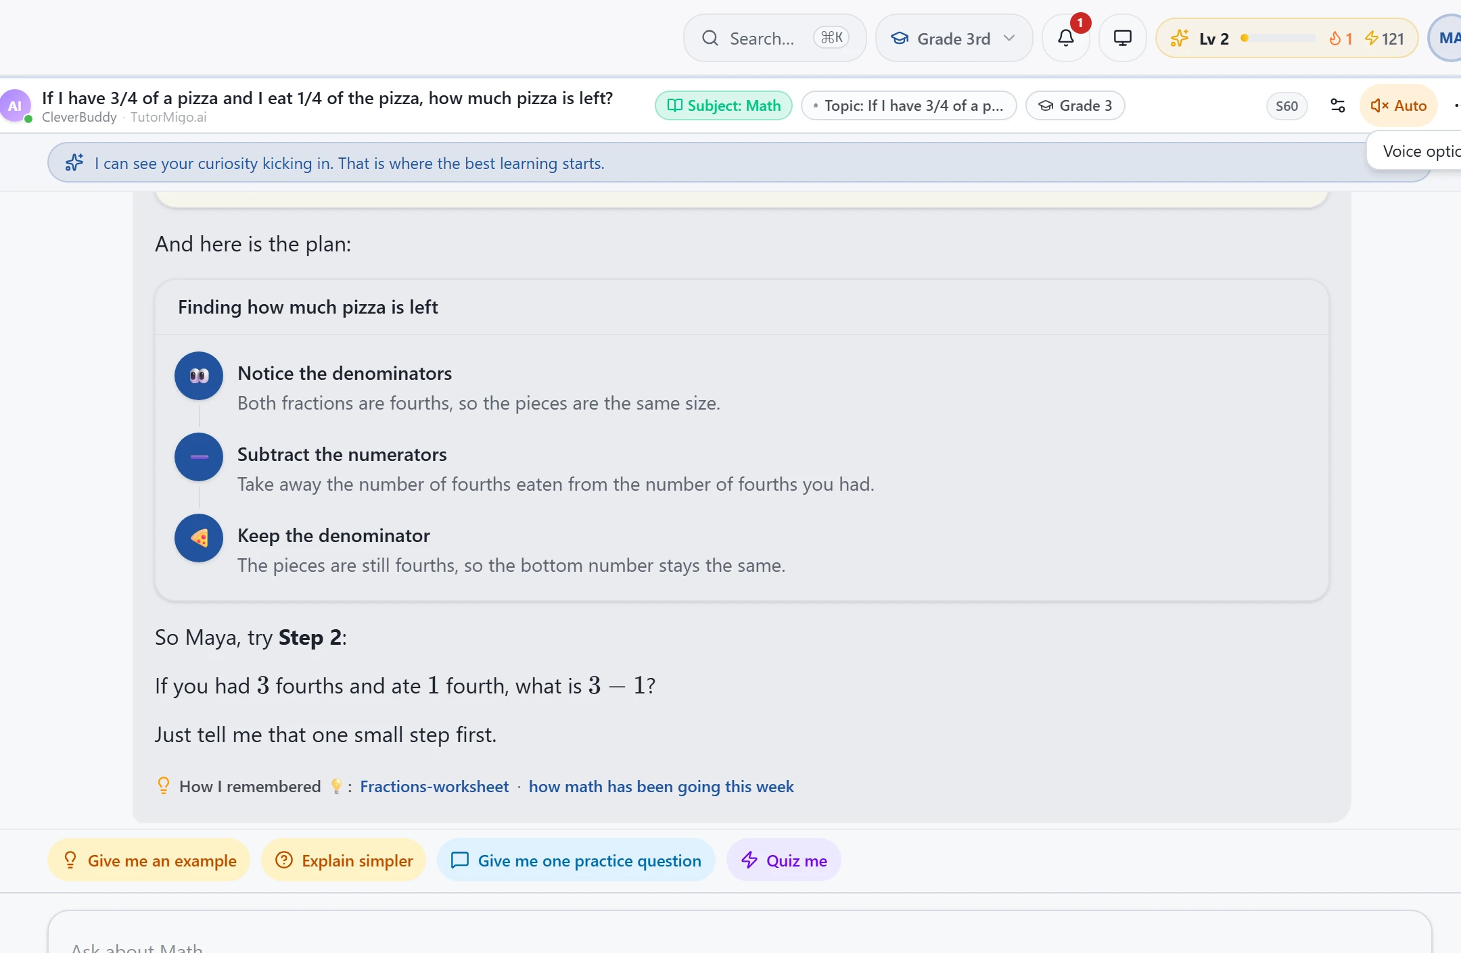The height and width of the screenshot is (953, 1461).
Task: Open the Fractions-worksheet link
Action: coord(434,787)
